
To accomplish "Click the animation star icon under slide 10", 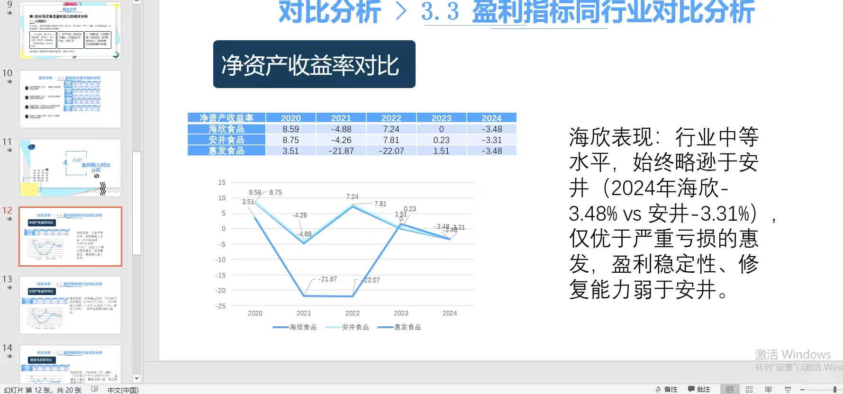I will coord(9,81).
